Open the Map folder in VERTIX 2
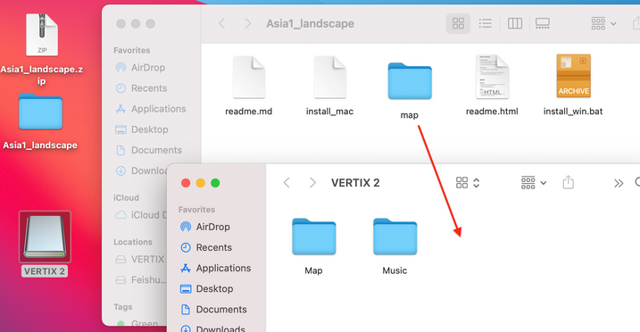The image size is (640, 332). pyautogui.click(x=313, y=237)
